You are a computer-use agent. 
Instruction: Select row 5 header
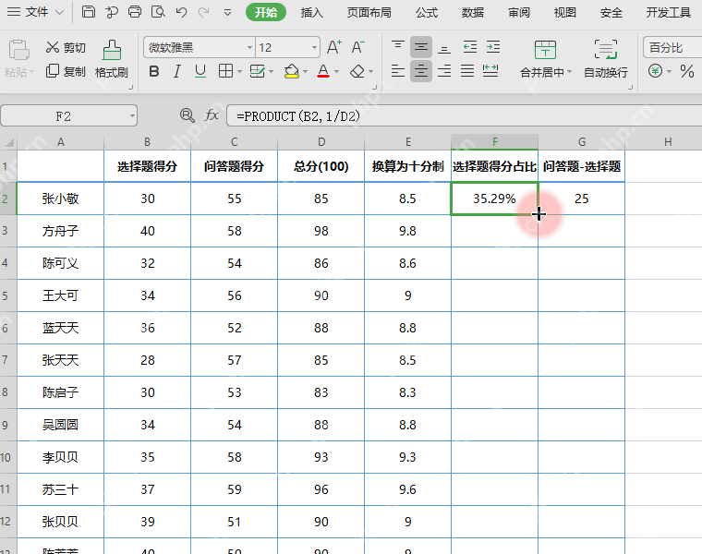coord(8,295)
